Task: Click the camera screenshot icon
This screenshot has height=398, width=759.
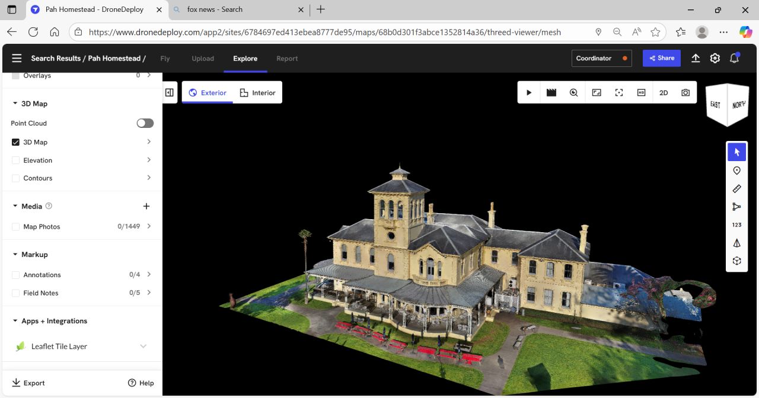Action: pyautogui.click(x=685, y=93)
